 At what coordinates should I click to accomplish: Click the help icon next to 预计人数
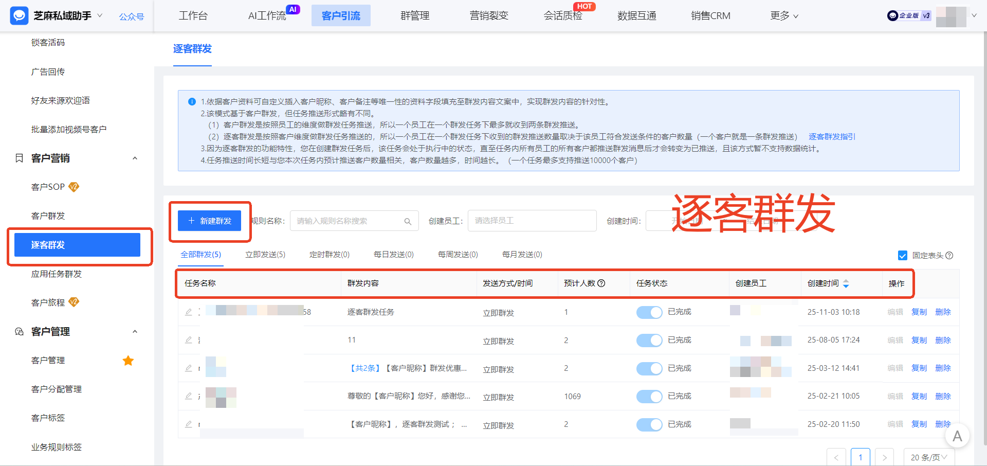pos(601,283)
